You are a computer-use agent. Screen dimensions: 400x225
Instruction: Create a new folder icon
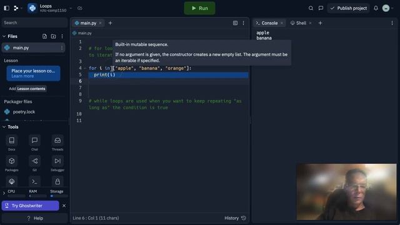coord(53,36)
